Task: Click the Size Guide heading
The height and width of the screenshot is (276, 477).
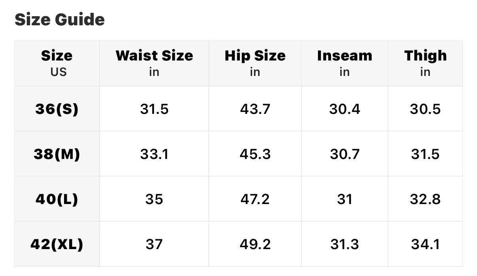Action: tap(60, 19)
